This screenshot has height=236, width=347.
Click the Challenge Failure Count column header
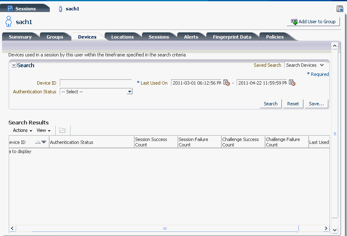287,142
